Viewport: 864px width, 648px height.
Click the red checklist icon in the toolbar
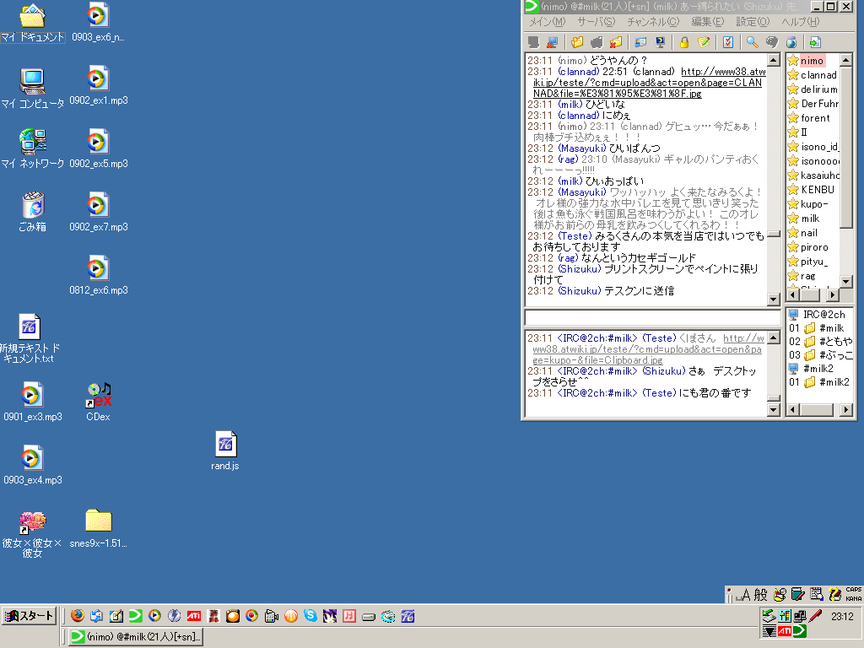728,42
